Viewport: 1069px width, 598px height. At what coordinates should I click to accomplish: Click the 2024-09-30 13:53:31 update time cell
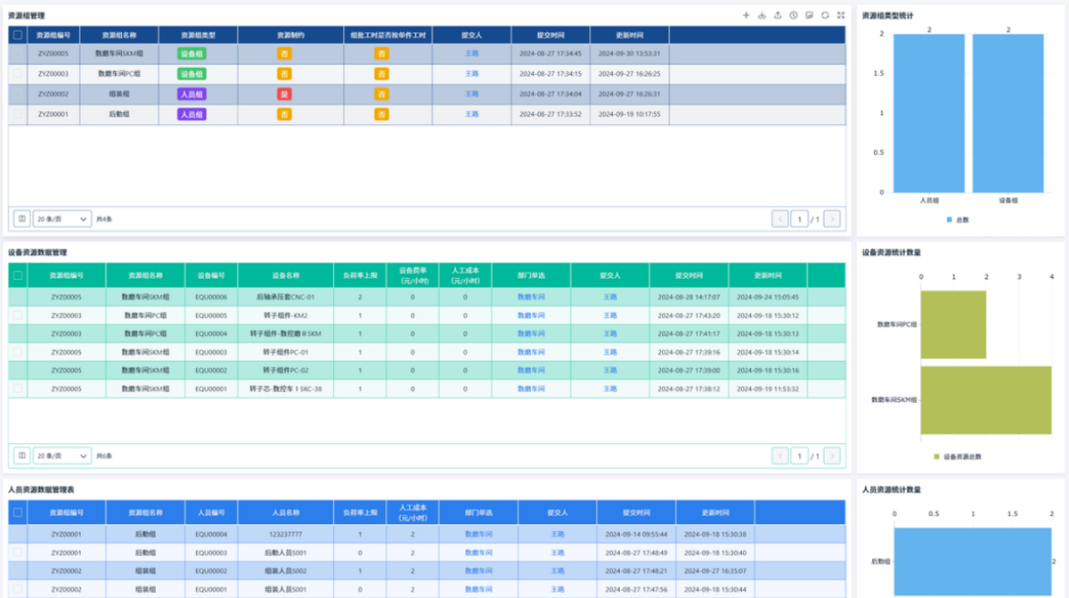[629, 53]
